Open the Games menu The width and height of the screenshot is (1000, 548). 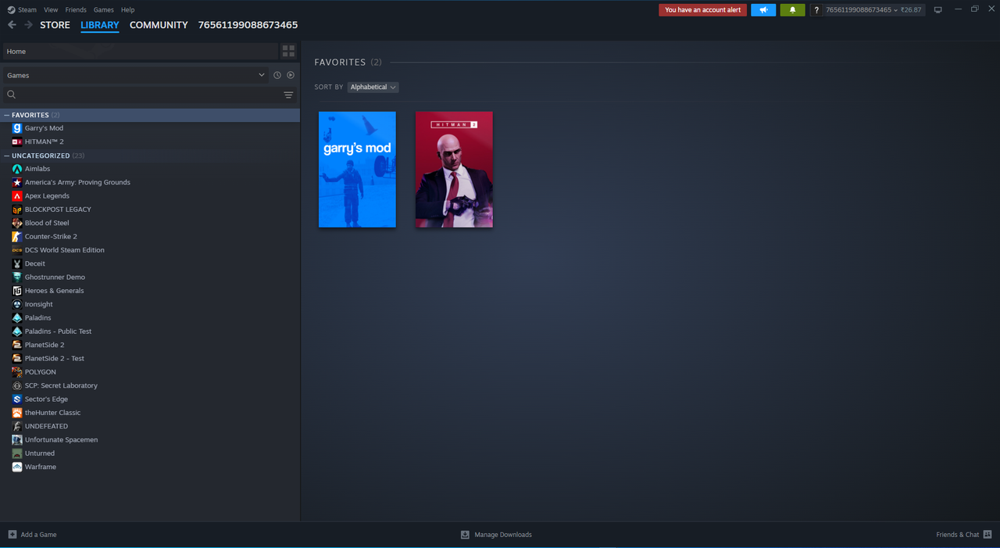click(103, 10)
